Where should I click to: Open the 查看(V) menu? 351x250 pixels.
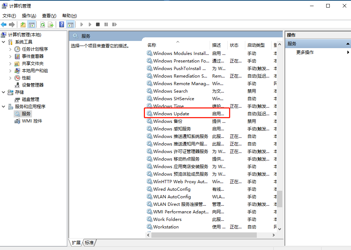[49, 16]
